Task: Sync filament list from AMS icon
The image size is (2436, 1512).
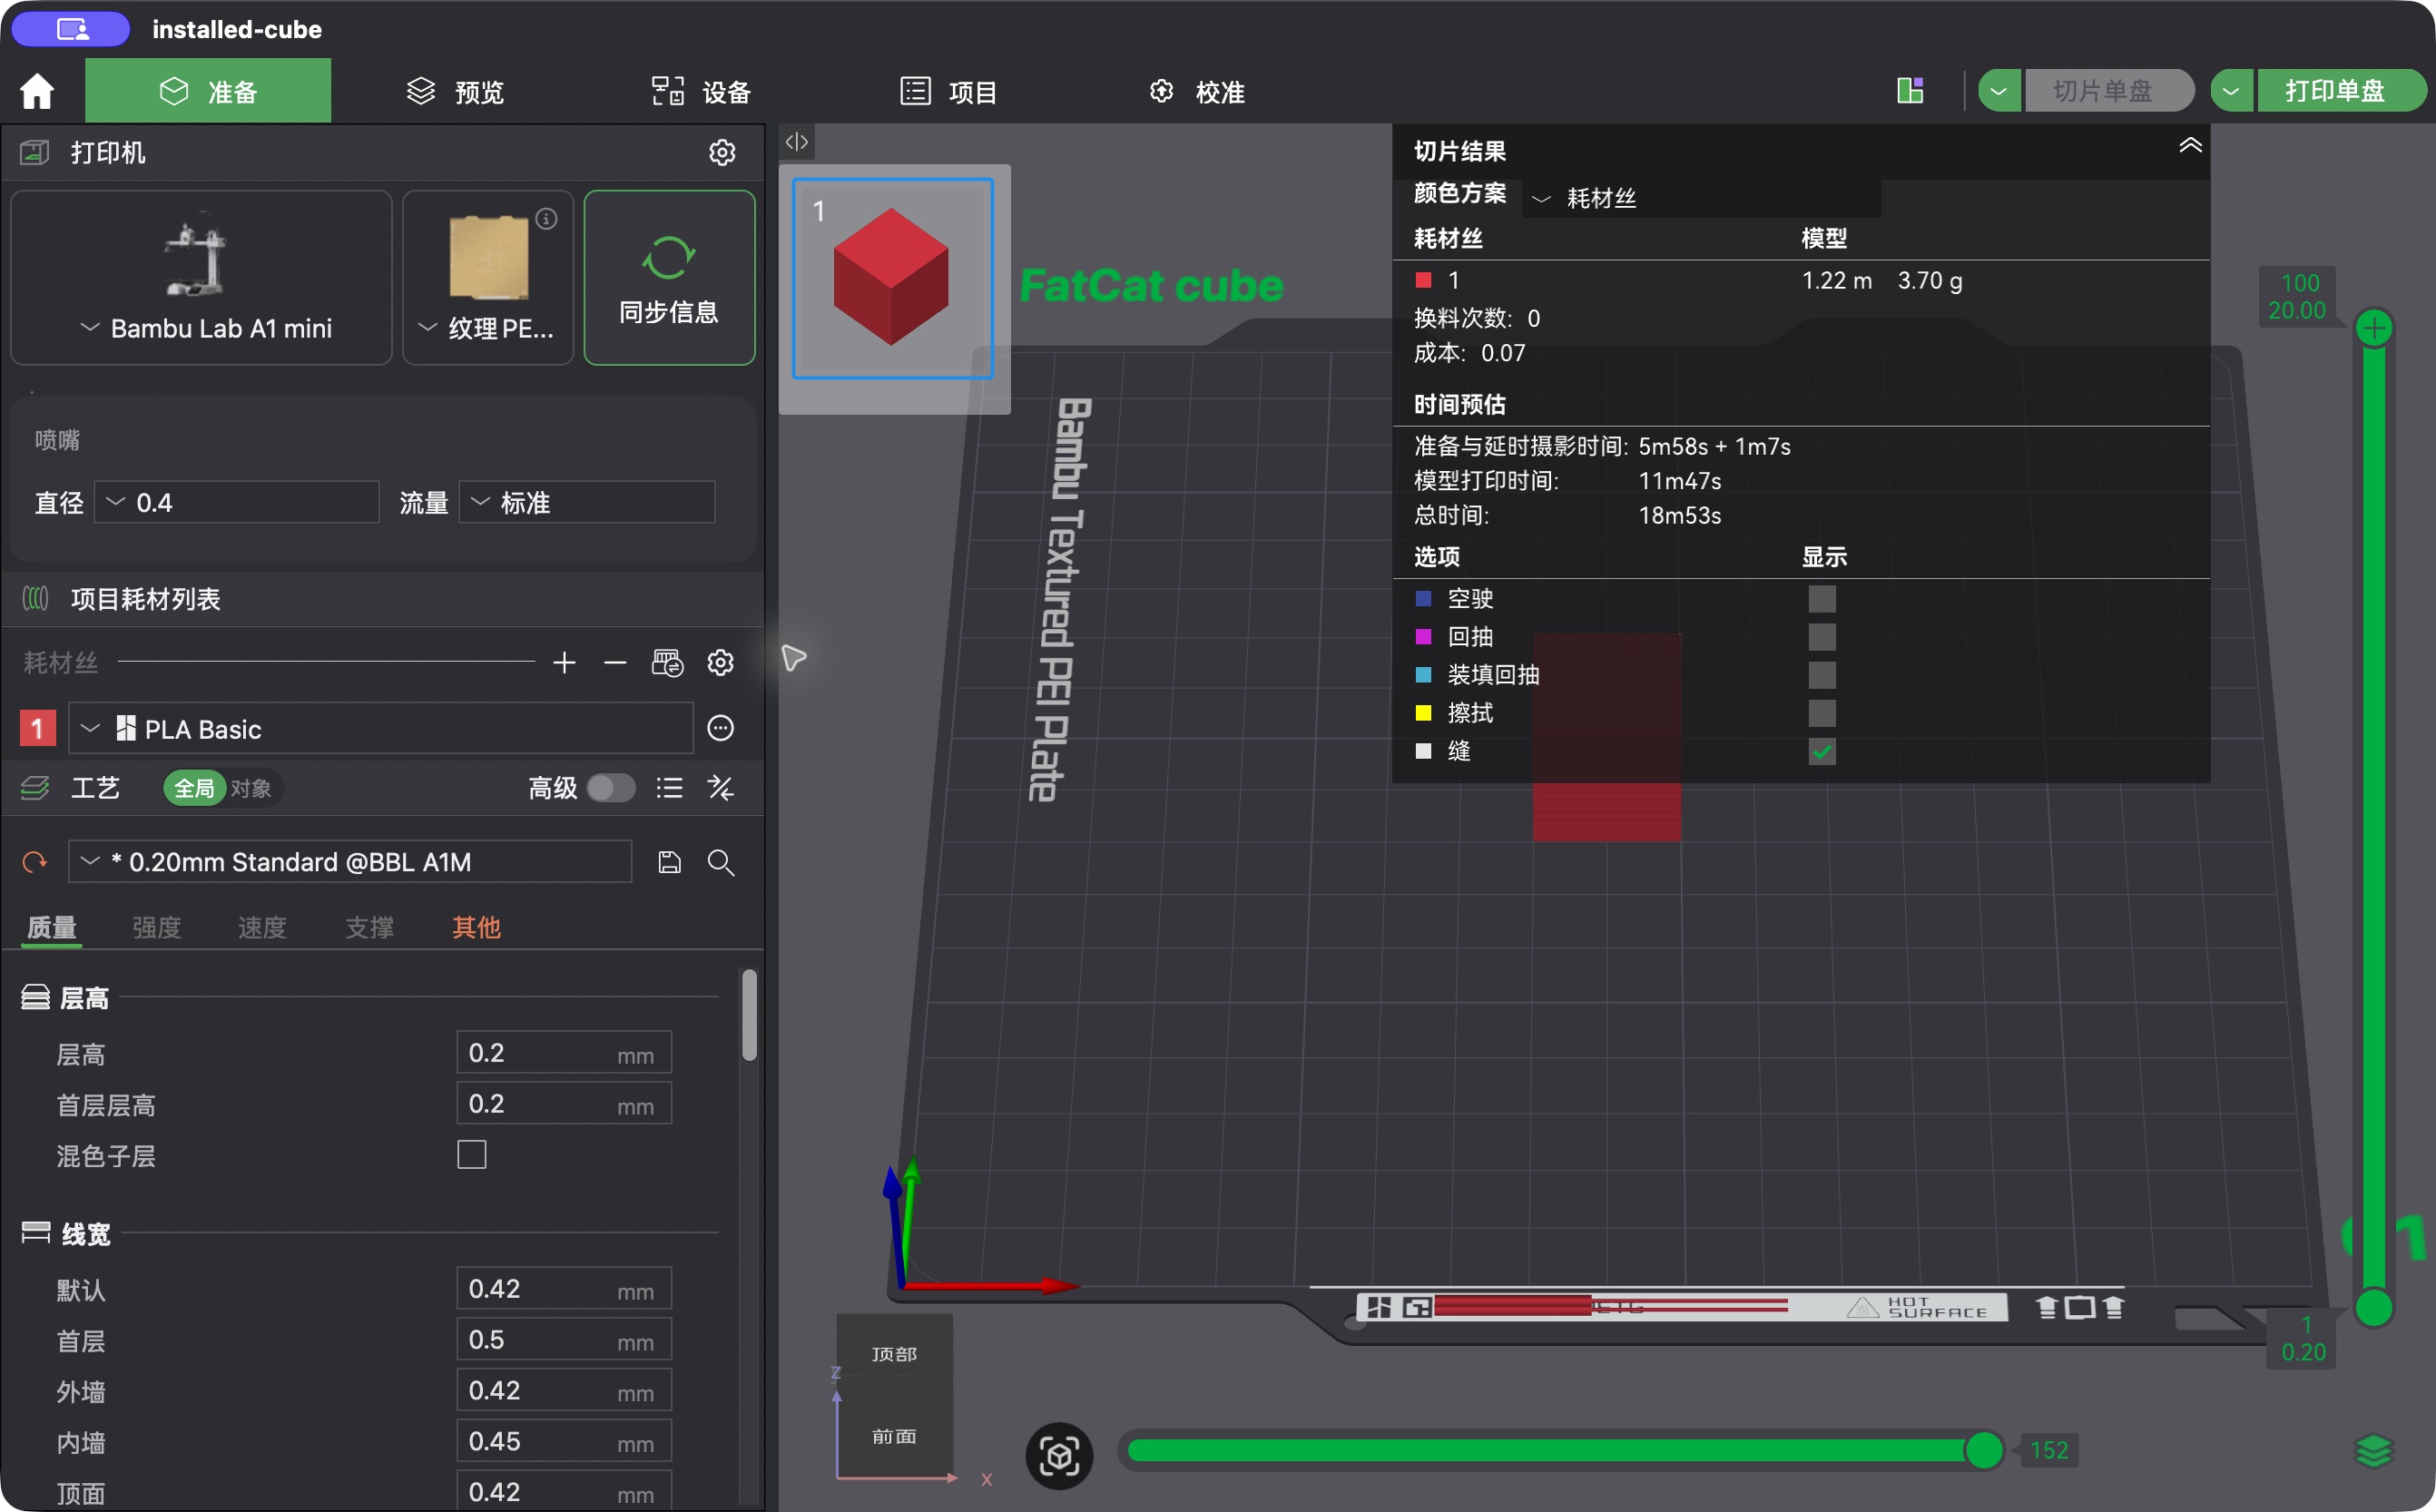Action: (x=667, y=662)
